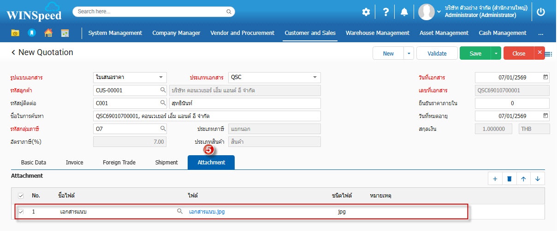
Task: Add a new attachment row with plus icon
Action: click(495, 179)
